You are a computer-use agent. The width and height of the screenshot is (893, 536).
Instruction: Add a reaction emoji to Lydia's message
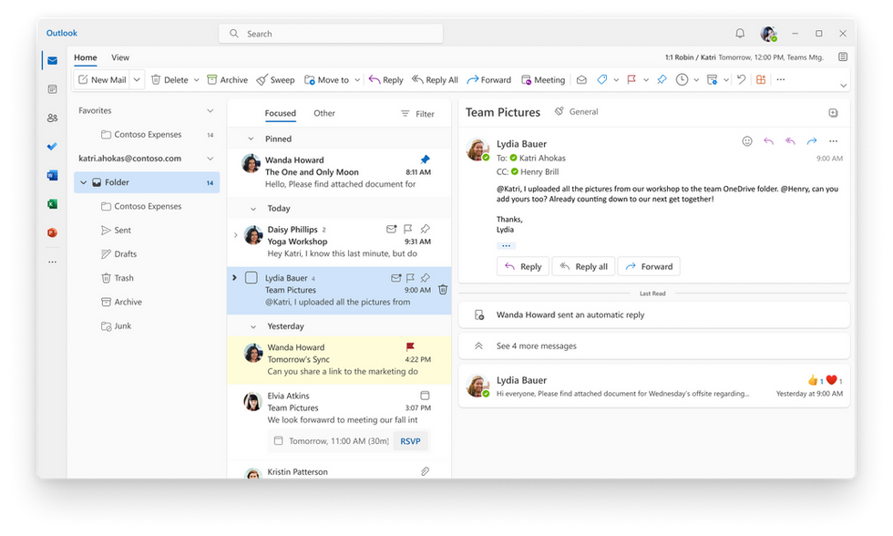747,141
